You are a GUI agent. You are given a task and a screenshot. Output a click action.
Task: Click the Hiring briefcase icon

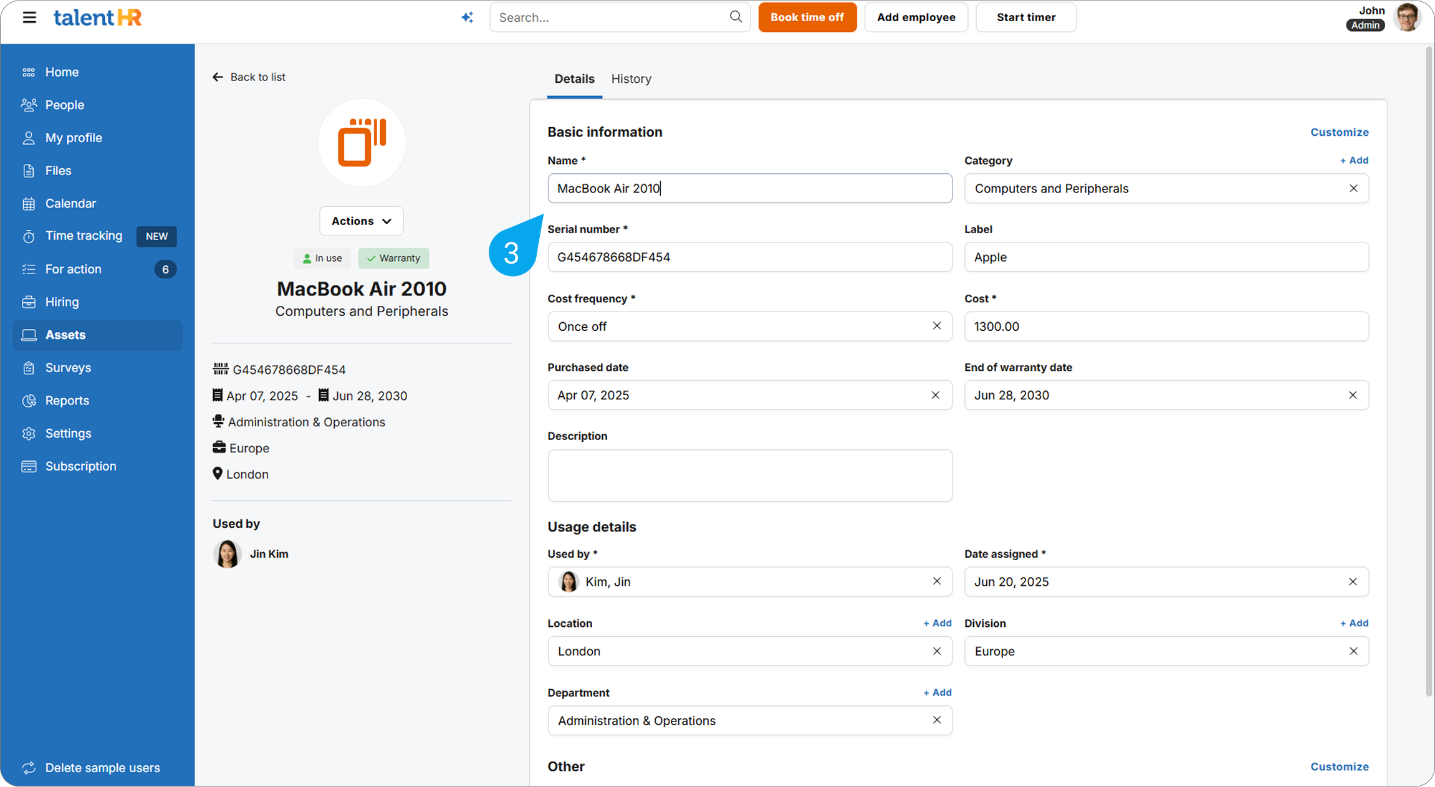click(29, 302)
